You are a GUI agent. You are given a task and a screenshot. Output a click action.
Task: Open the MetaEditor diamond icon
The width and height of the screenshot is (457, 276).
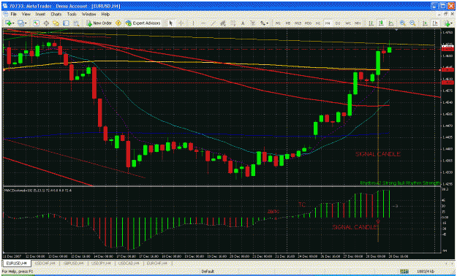tap(118, 23)
